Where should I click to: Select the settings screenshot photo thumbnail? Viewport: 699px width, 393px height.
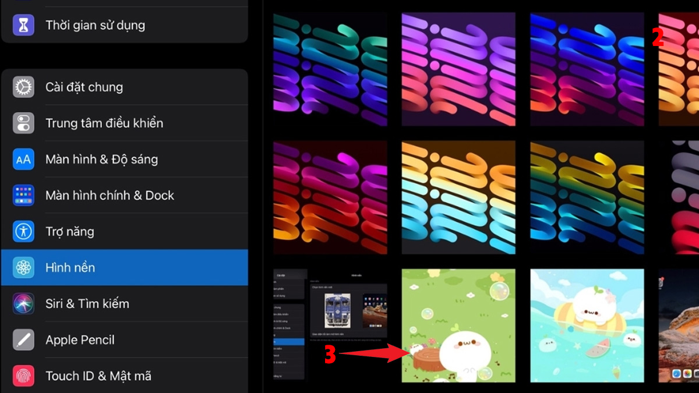[330, 325]
